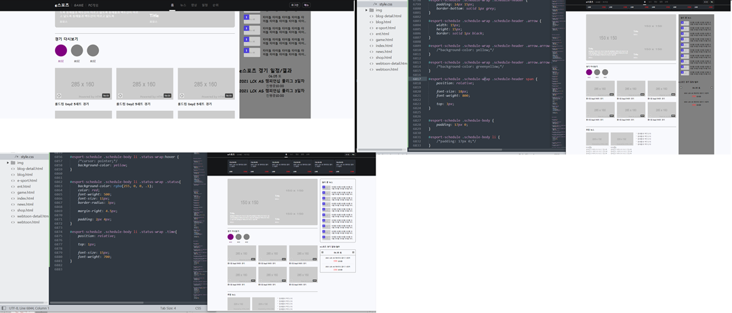The width and height of the screenshot is (732, 313).
Task: Click play icon on first 285 x 160 thumbnail
Action: pyautogui.click(x=59, y=96)
